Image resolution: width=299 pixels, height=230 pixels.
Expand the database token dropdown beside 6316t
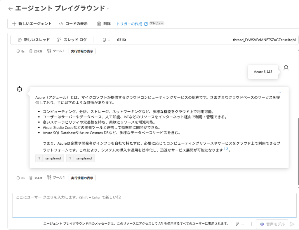click(x=106, y=40)
